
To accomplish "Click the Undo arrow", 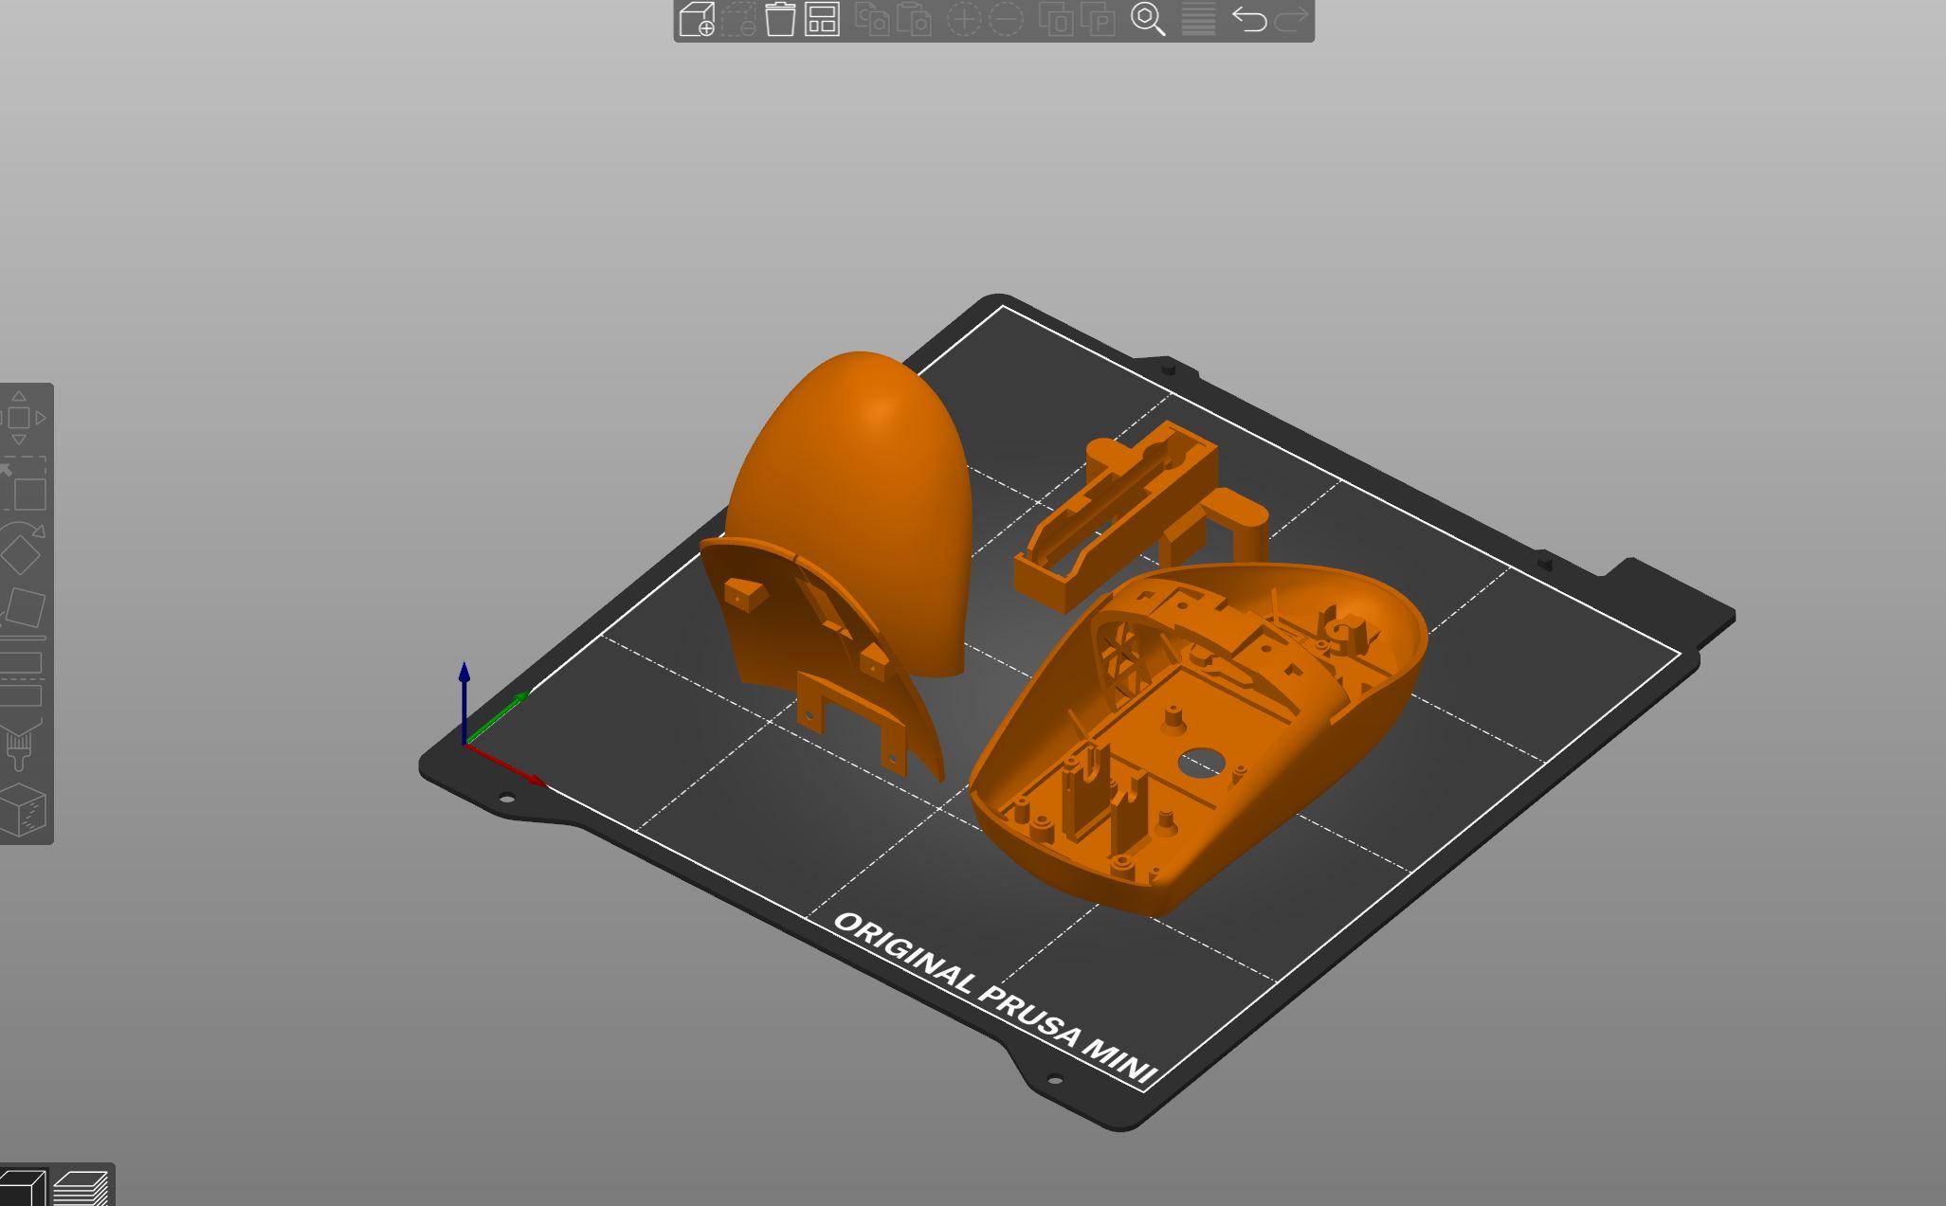I will point(1248,19).
